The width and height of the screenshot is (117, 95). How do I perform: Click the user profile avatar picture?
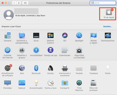point(9,15)
